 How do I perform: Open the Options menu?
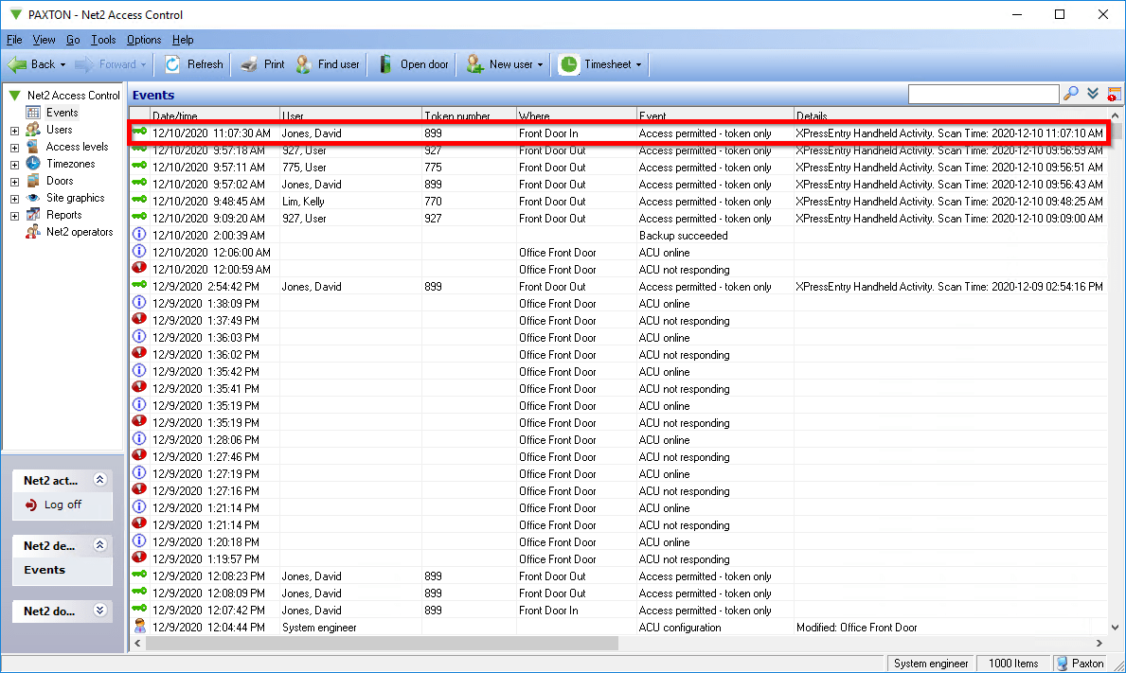coord(143,40)
